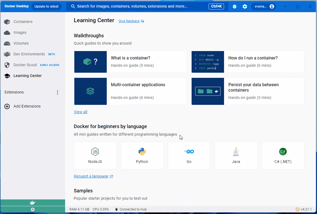Click the NodeJS logo icon
Viewport: 317px width, 214px height.
(95, 152)
